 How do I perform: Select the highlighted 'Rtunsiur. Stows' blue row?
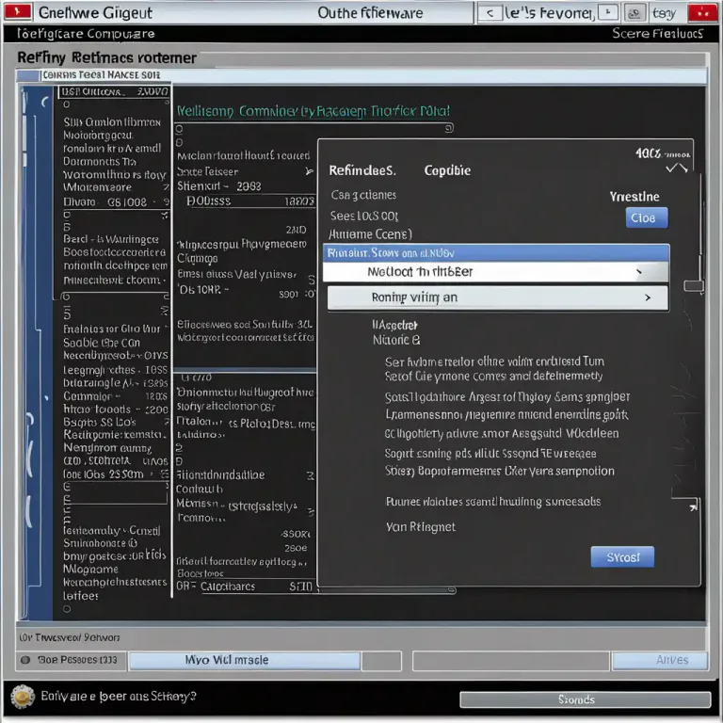click(x=496, y=252)
